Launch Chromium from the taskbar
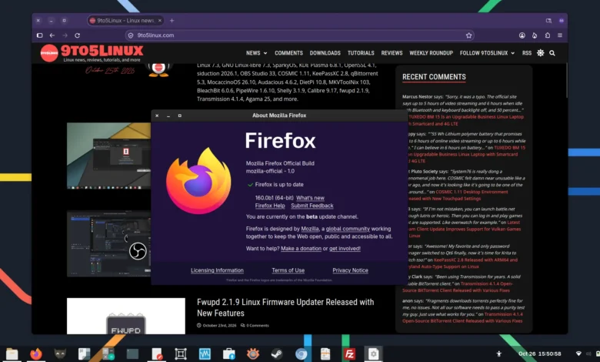The height and width of the screenshot is (362, 600). 301,354
